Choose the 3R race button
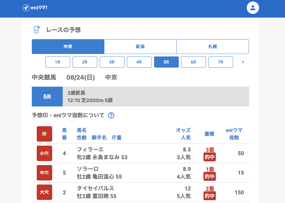285x203 pixels. [112, 62]
